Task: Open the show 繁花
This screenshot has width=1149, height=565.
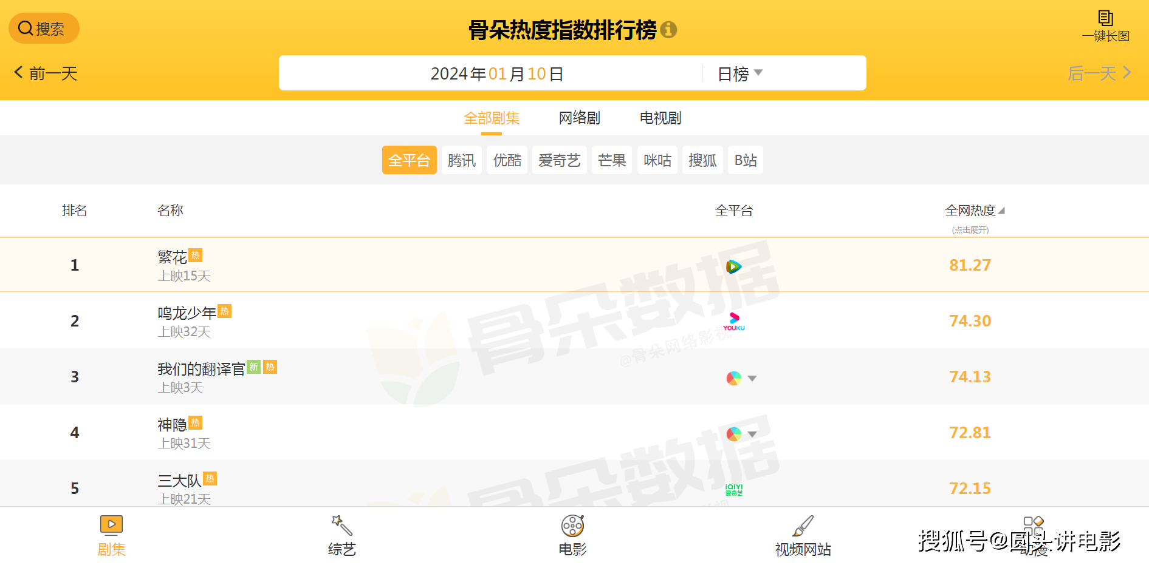Action: (x=172, y=257)
